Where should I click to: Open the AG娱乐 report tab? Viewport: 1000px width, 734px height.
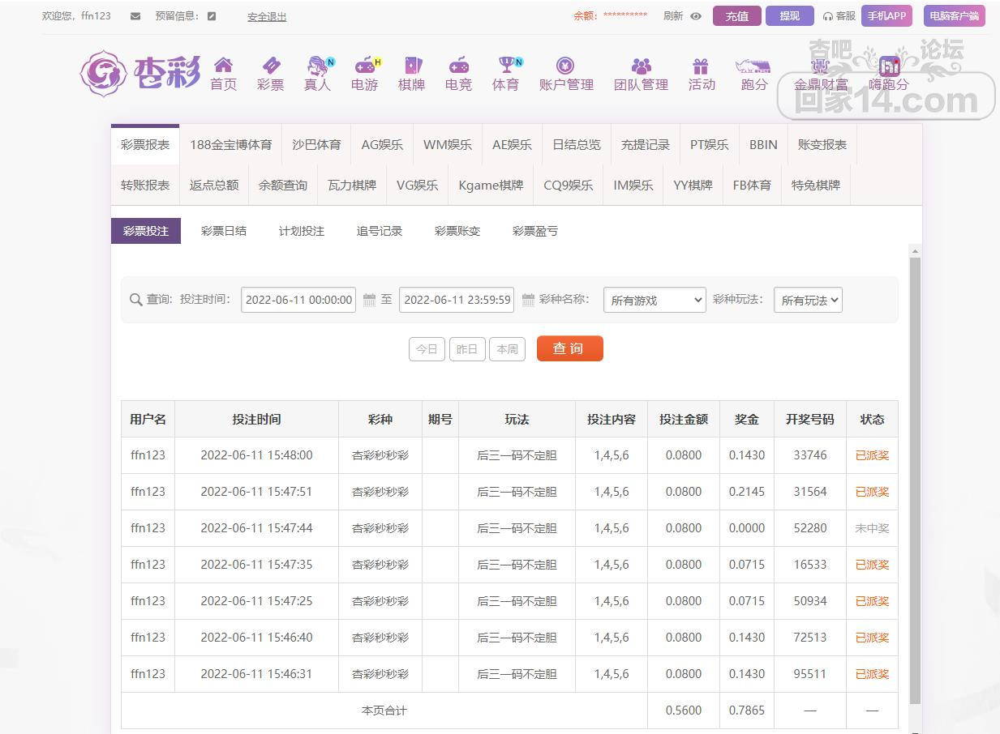382,145
